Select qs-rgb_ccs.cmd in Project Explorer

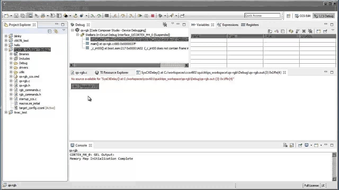click(29, 77)
